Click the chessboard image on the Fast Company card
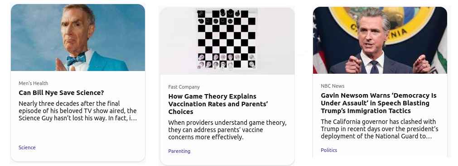Screen dimensions: 458x166 tap(227, 40)
